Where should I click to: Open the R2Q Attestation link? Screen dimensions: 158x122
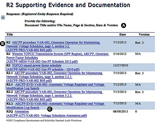click(x=22, y=112)
